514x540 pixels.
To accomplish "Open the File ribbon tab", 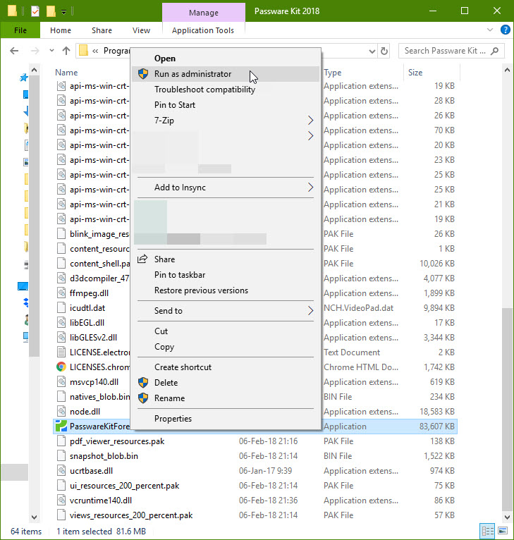I will point(20,30).
